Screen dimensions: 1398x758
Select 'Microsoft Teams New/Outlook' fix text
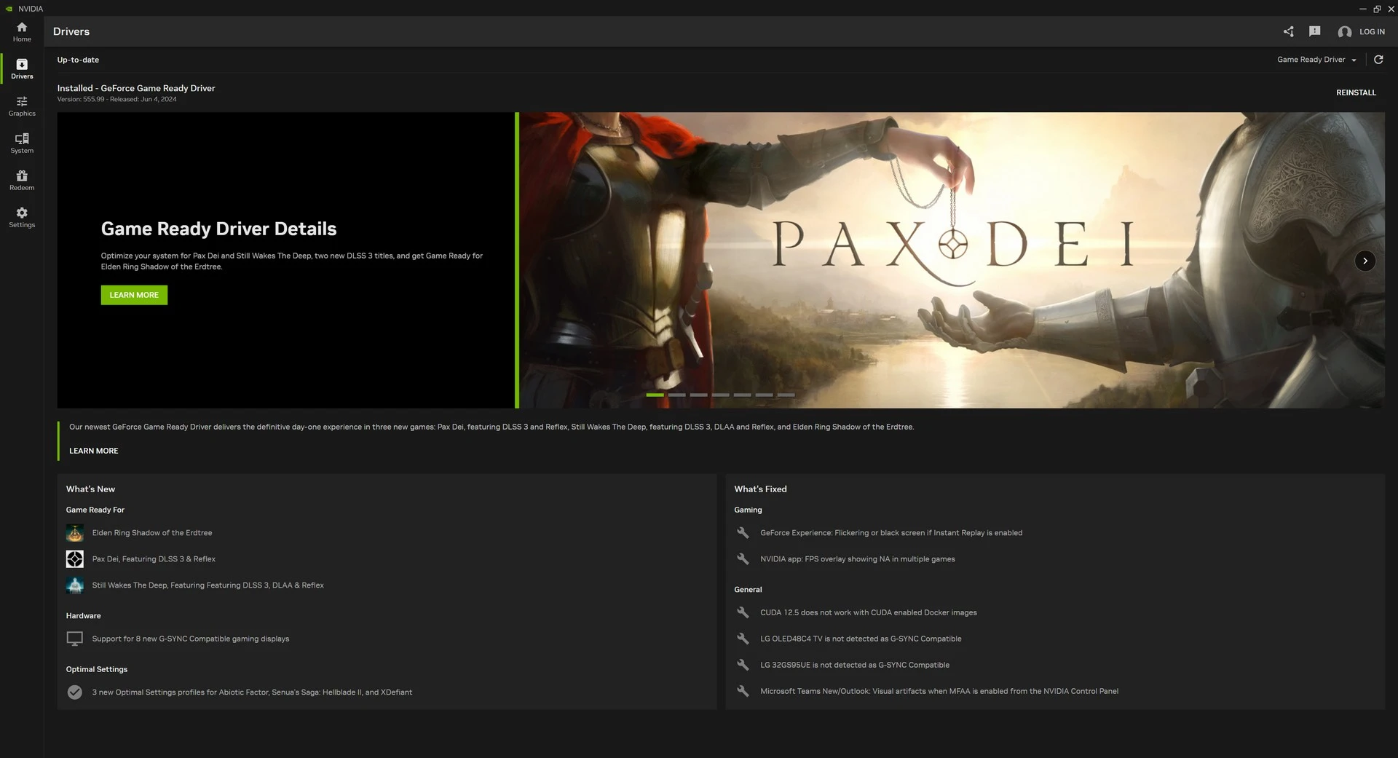pos(939,691)
